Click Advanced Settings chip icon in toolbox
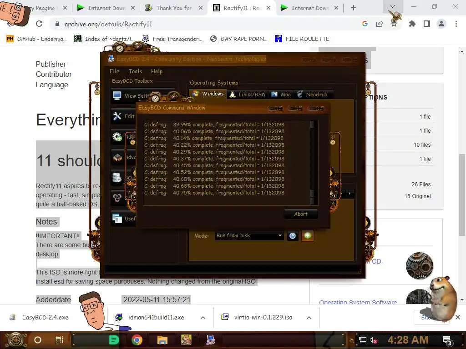The width and height of the screenshot is (466, 349). click(117, 157)
